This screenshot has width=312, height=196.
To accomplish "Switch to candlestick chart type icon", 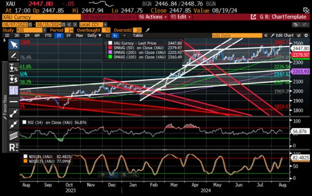I will click(x=116, y=36).
